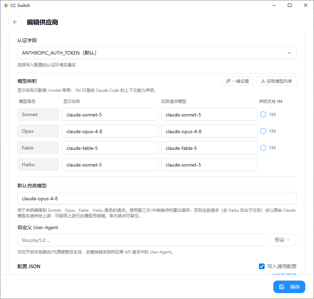Viewport: 314px width, 299px height.
Task: Click the 选择写入配置的认证环境变量名 hint text
Action: coord(46,65)
